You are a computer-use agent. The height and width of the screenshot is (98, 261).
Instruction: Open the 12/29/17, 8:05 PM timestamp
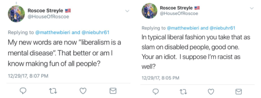pyautogui.click(x=161, y=78)
